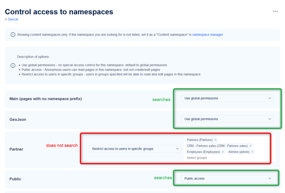Remove the Admins (admin) group tag

(x=252, y=152)
